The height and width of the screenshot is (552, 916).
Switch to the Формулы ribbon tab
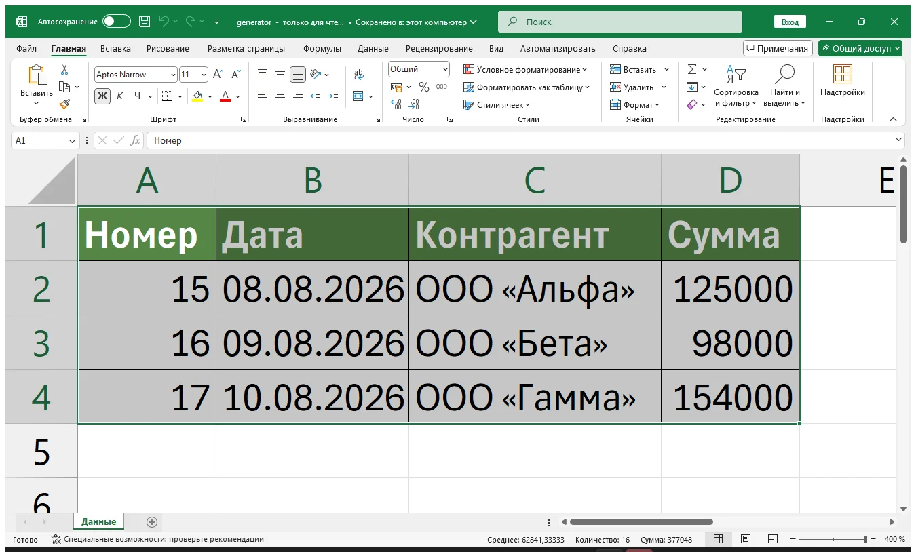point(322,49)
